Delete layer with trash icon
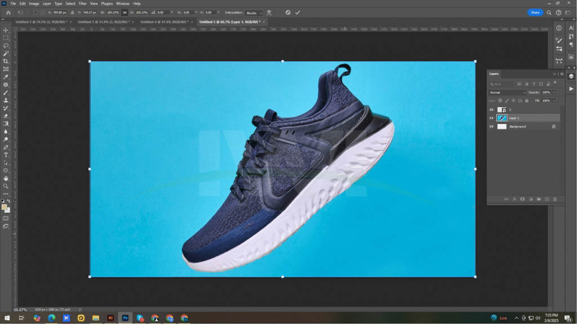This screenshot has width=577, height=324. [555, 199]
